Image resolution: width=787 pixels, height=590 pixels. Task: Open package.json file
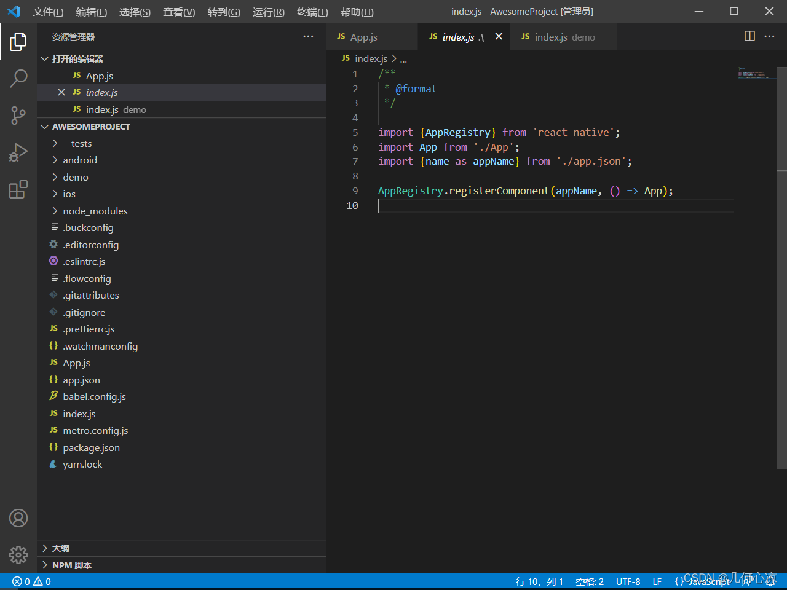pyautogui.click(x=181, y=447)
